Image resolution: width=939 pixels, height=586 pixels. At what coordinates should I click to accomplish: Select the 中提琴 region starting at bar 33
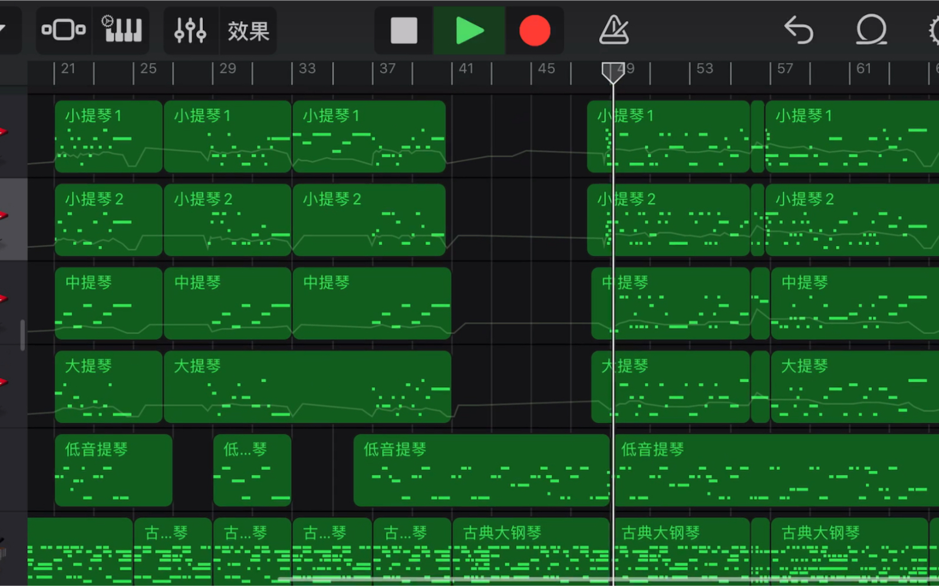372,303
